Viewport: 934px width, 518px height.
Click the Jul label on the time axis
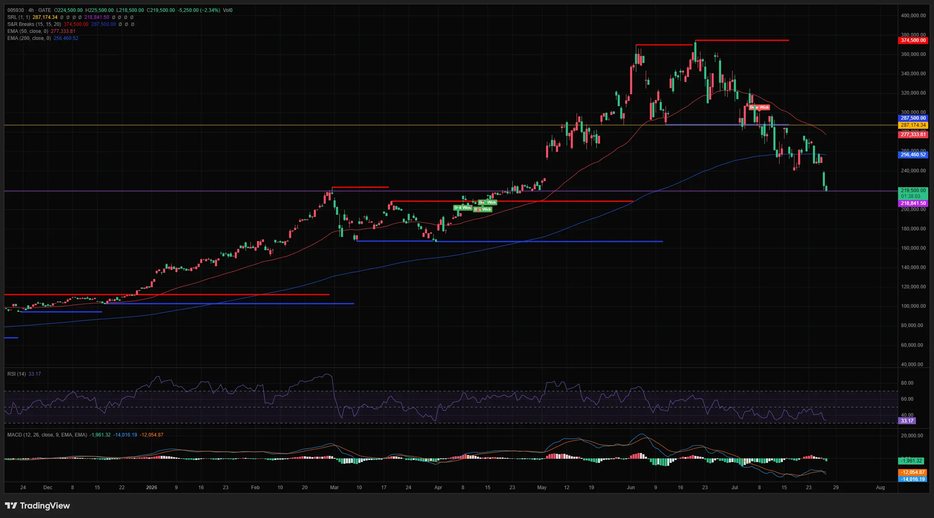tap(735, 488)
